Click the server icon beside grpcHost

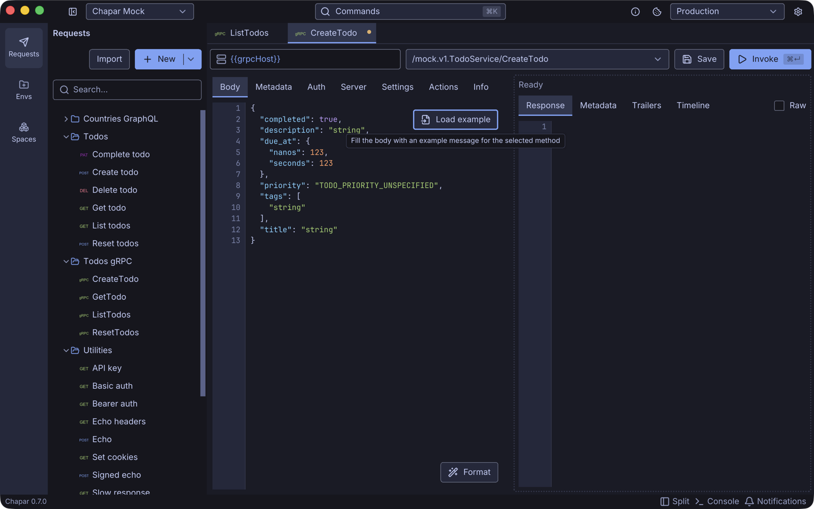(x=221, y=59)
